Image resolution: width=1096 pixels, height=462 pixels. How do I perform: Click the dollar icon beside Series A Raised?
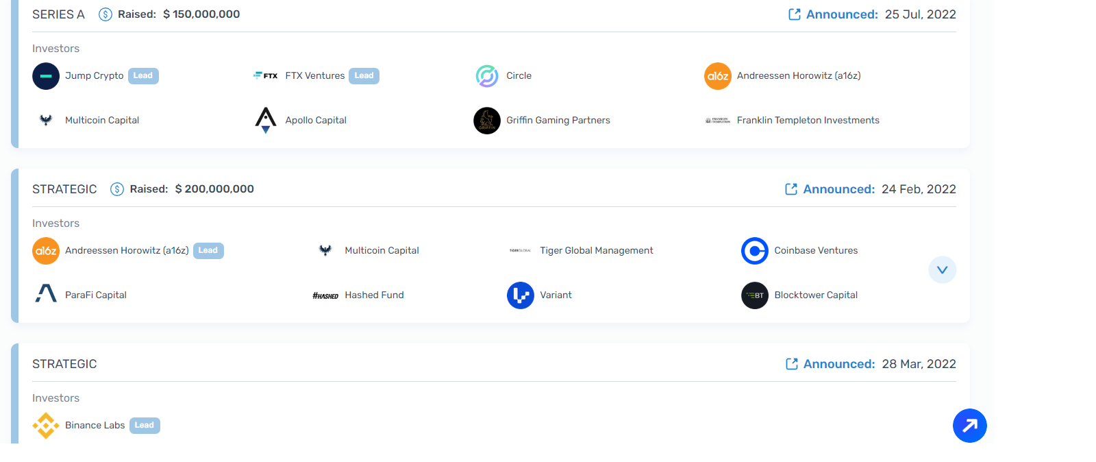click(x=105, y=14)
